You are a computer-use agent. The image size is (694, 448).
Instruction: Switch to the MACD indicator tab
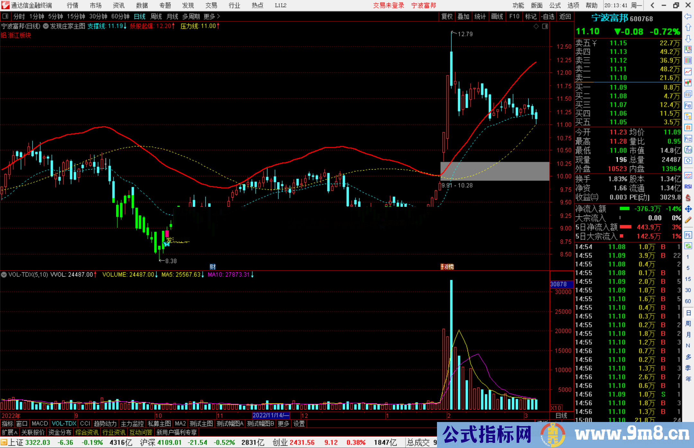coord(40,424)
